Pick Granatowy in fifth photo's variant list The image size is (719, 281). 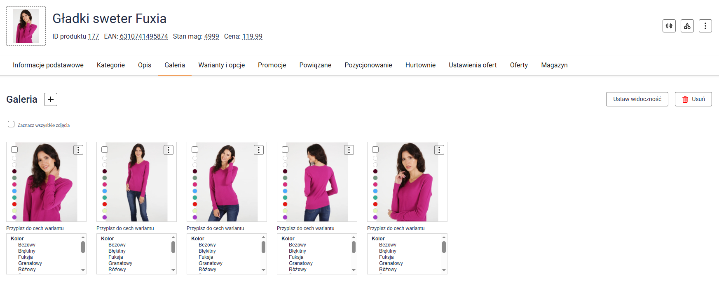tap(391, 263)
